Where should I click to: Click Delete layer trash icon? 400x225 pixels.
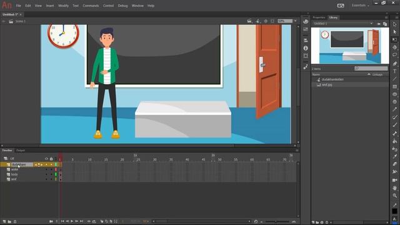click(15, 221)
